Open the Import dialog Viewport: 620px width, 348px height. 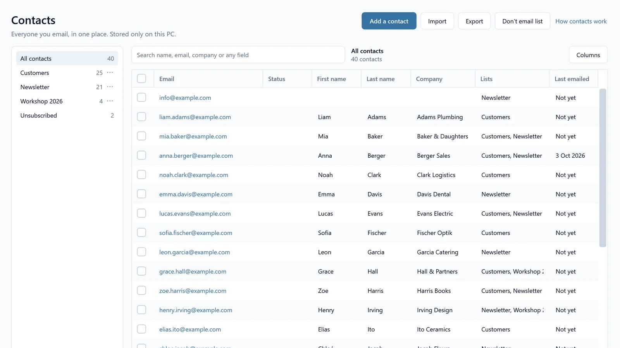click(437, 21)
